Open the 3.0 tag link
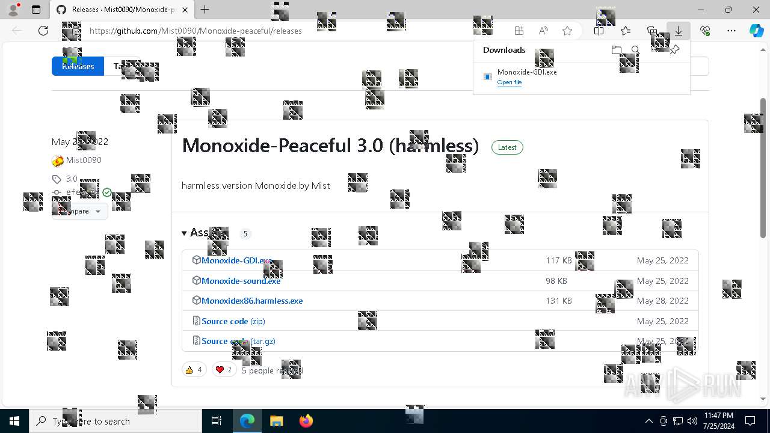Screen dimensions: 770x433 click(x=72, y=179)
